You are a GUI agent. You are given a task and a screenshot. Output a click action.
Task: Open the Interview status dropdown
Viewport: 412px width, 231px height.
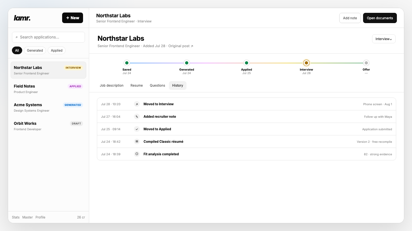pyautogui.click(x=384, y=39)
